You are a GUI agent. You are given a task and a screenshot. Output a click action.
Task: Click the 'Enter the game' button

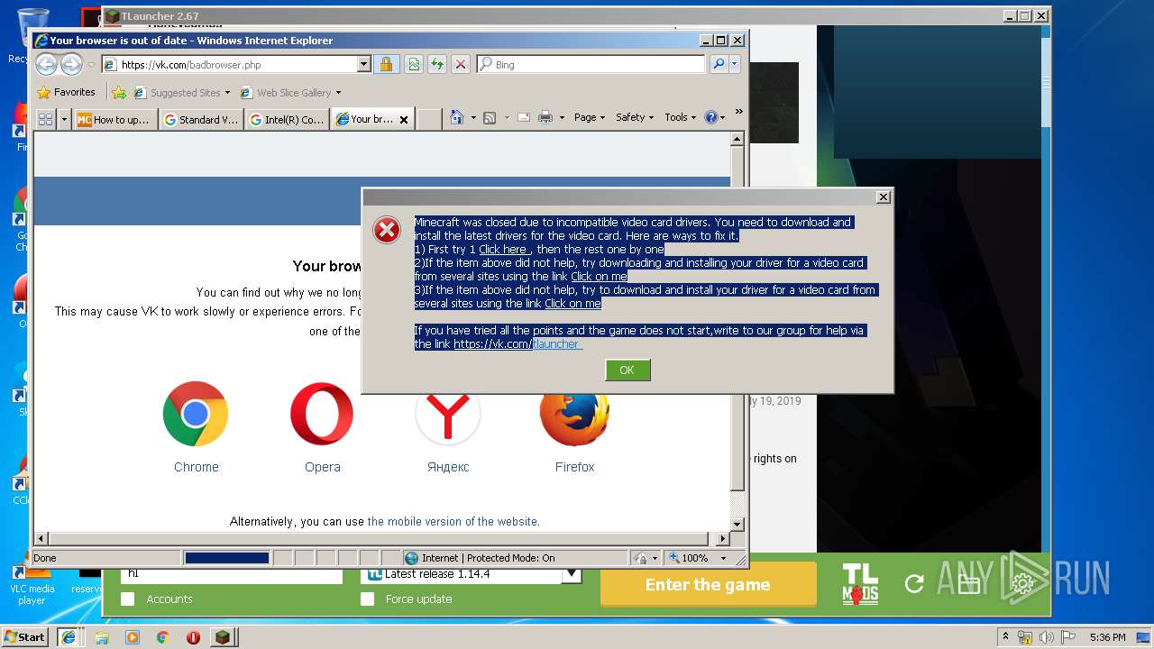click(708, 584)
